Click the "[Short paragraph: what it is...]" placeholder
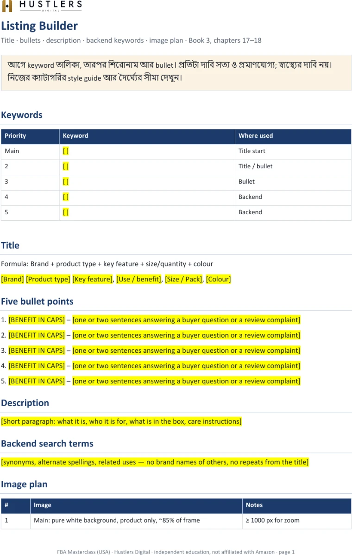Screen dimensions: 352x555 pyautogui.click(x=121, y=421)
